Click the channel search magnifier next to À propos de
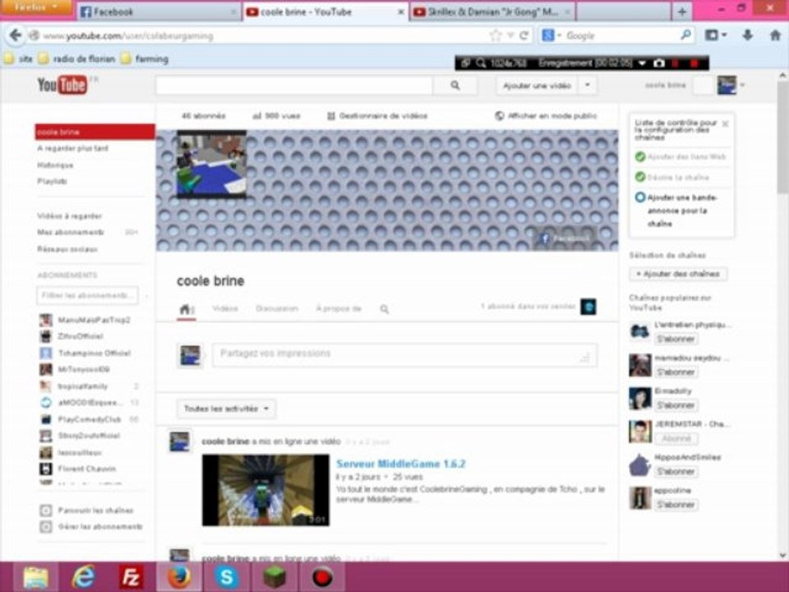Image resolution: width=789 pixels, height=592 pixels. (x=385, y=308)
